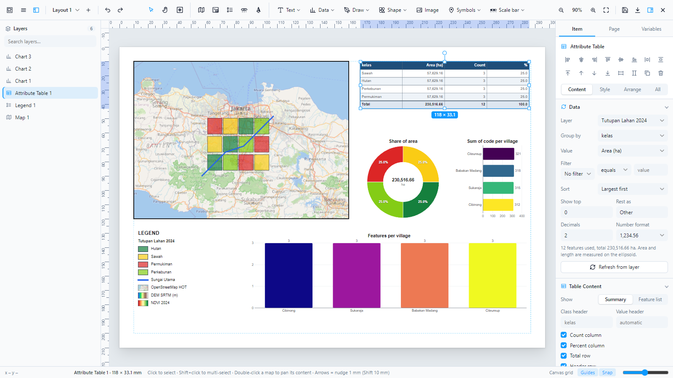Screen dimensions: 673x378
Task: Uncheck the Count column checkbox
Action: pyautogui.click(x=564, y=335)
